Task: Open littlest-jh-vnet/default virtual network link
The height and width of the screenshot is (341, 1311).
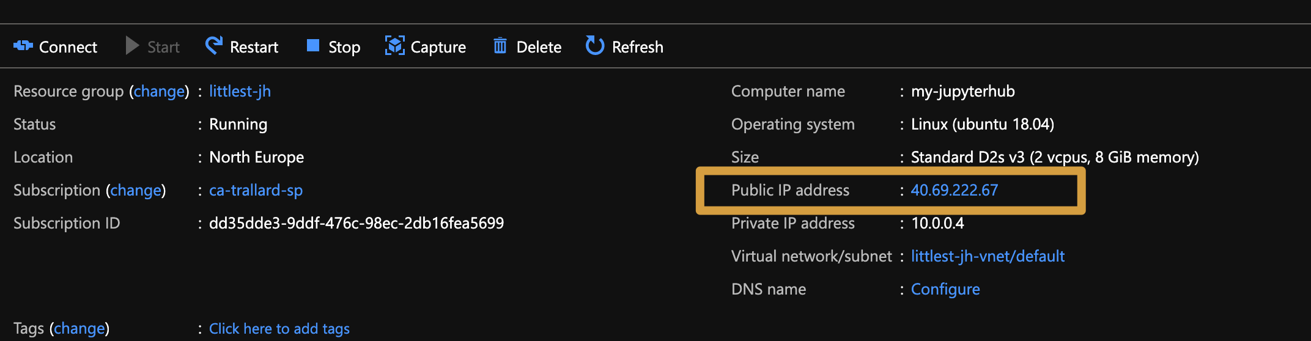Action: coord(988,256)
